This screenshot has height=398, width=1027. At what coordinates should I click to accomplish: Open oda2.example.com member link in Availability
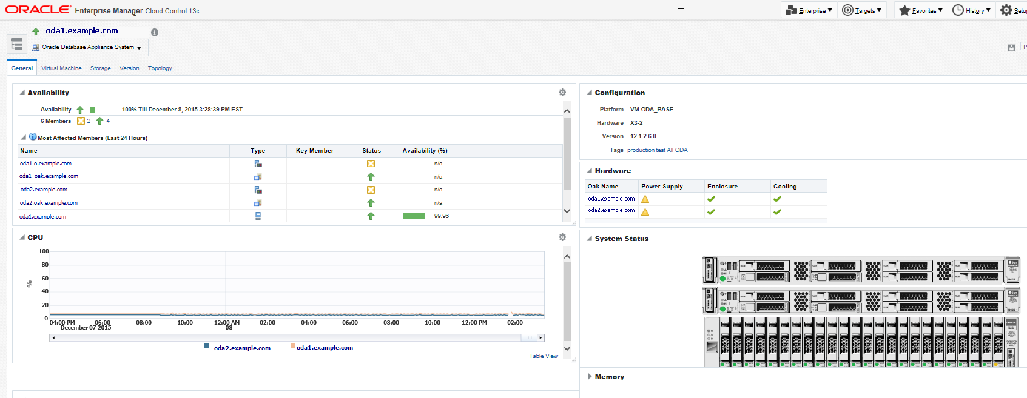(44, 190)
